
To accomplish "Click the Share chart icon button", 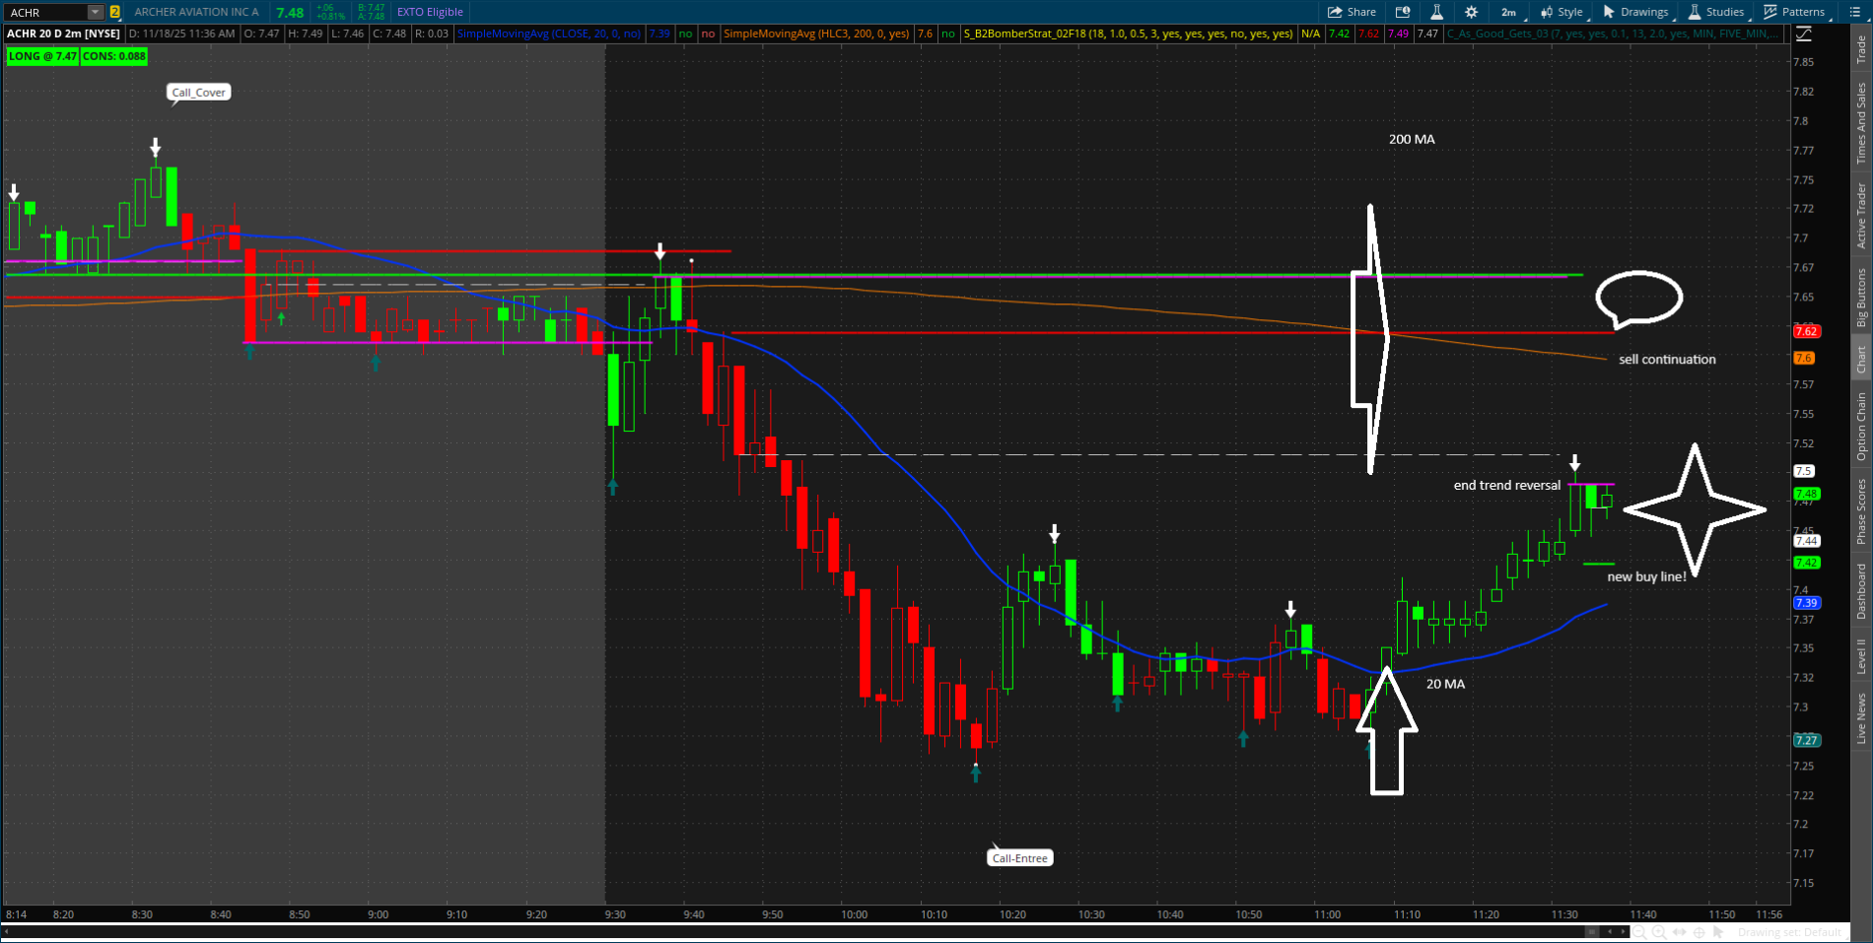I will pyautogui.click(x=1352, y=12).
